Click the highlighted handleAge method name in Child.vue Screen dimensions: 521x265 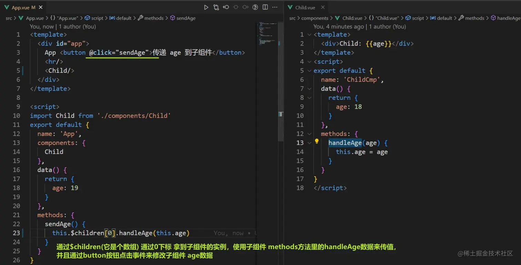pos(345,143)
